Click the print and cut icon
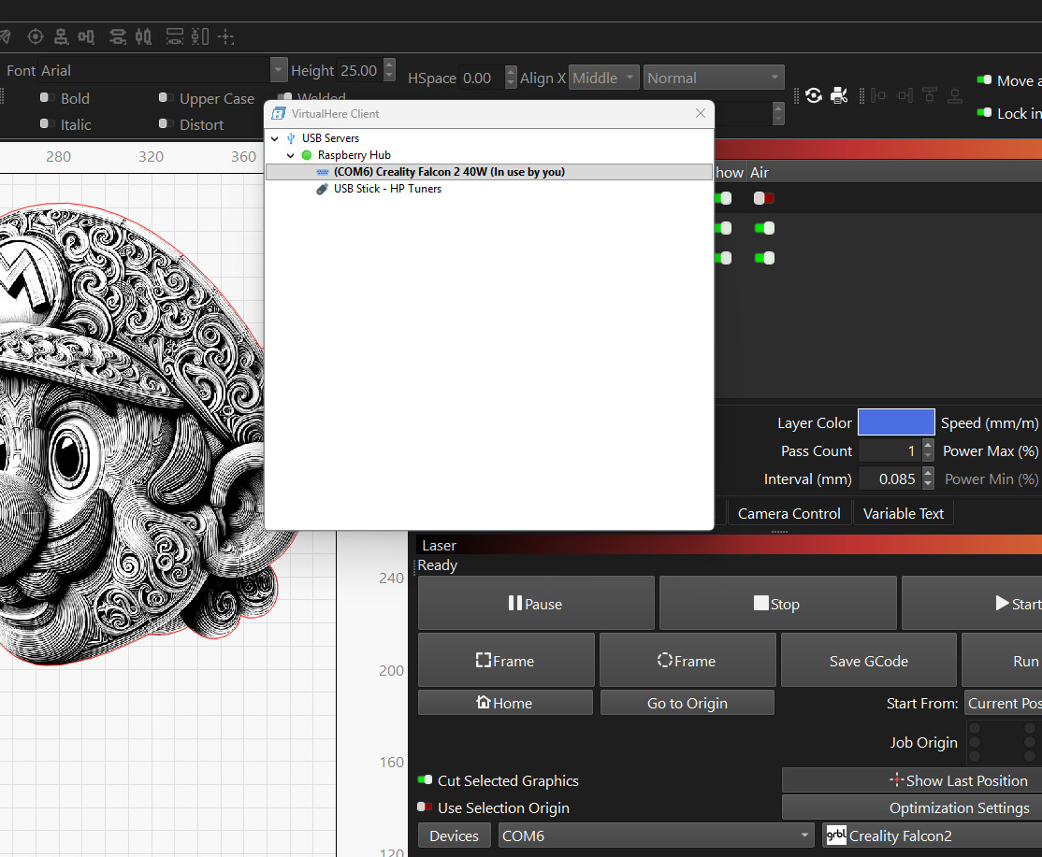1042x857 pixels. click(839, 95)
